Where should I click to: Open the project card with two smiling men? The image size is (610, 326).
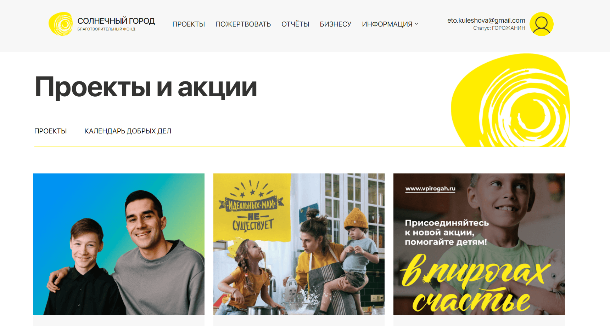[119, 244]
